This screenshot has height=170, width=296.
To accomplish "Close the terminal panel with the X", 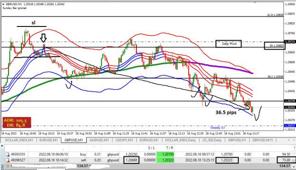I will [x=2, y=146].
